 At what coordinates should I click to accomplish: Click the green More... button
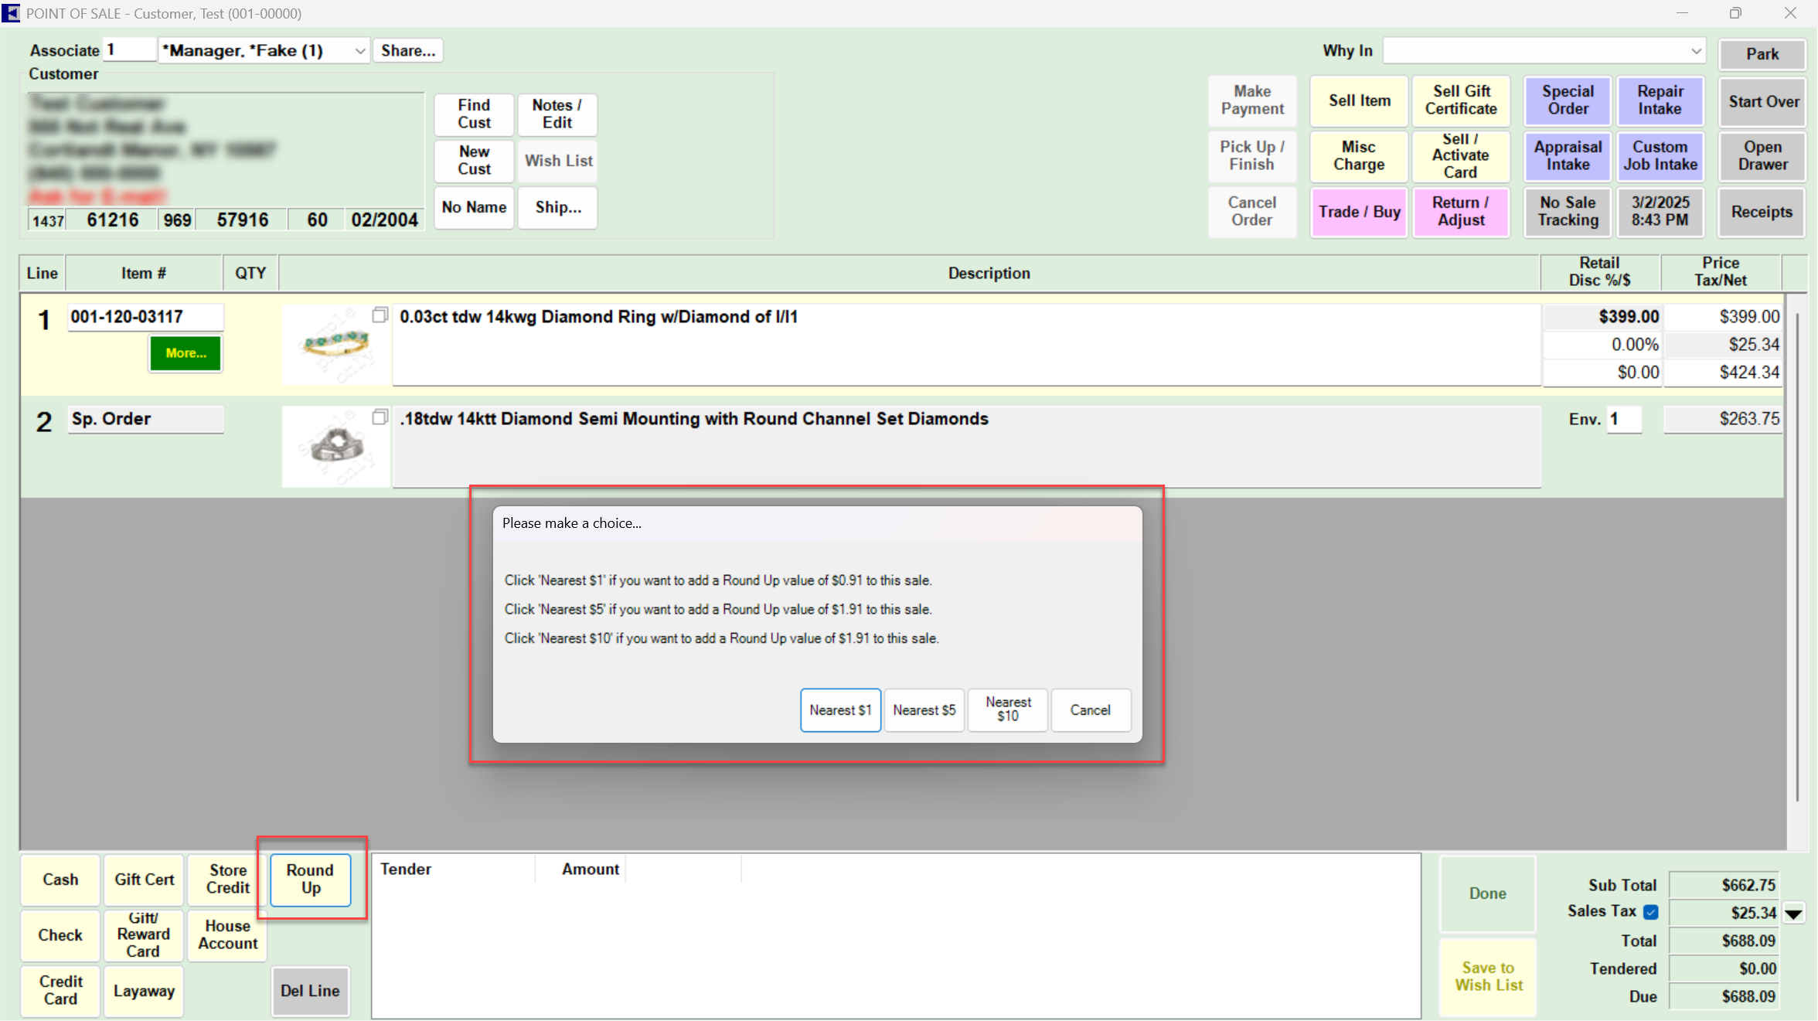pos(186,353)
